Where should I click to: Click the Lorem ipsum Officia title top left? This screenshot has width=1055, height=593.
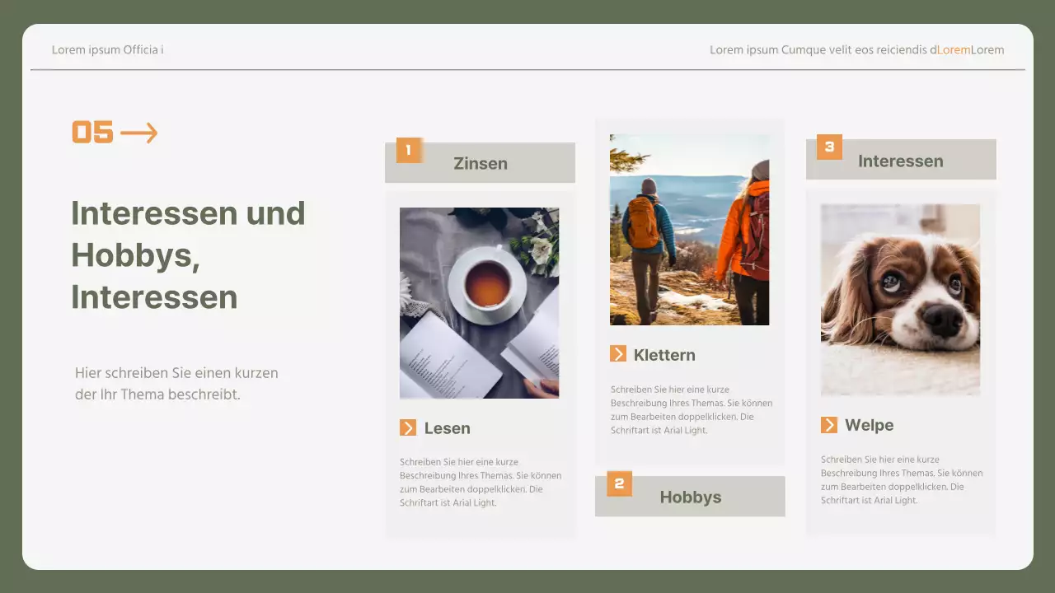click(107, 49)
